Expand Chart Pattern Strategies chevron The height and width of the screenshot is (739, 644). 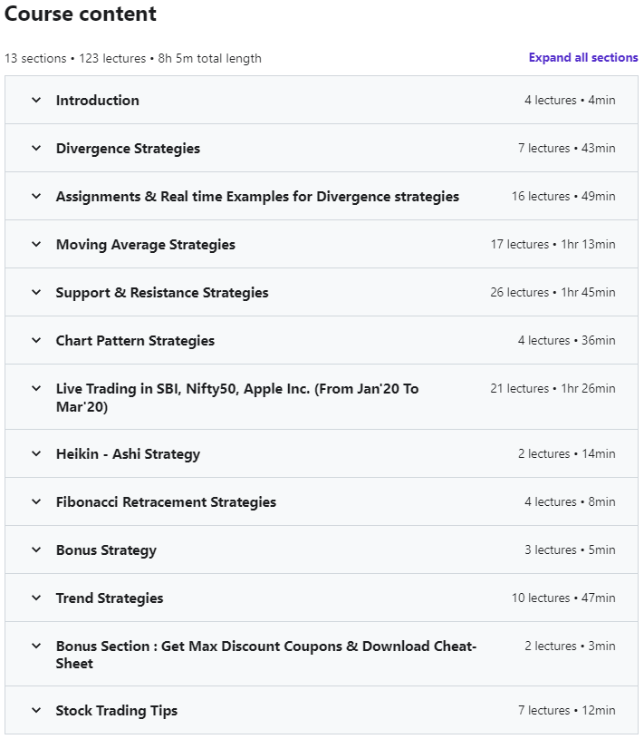click(x=36, y=340)
